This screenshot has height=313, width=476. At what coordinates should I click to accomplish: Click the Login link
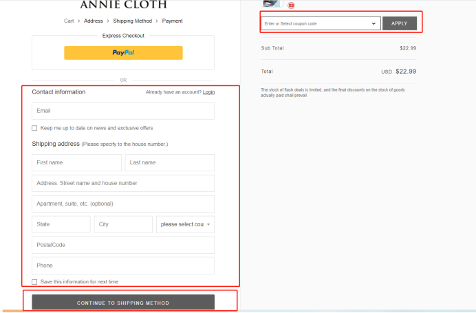pos(208,92)
